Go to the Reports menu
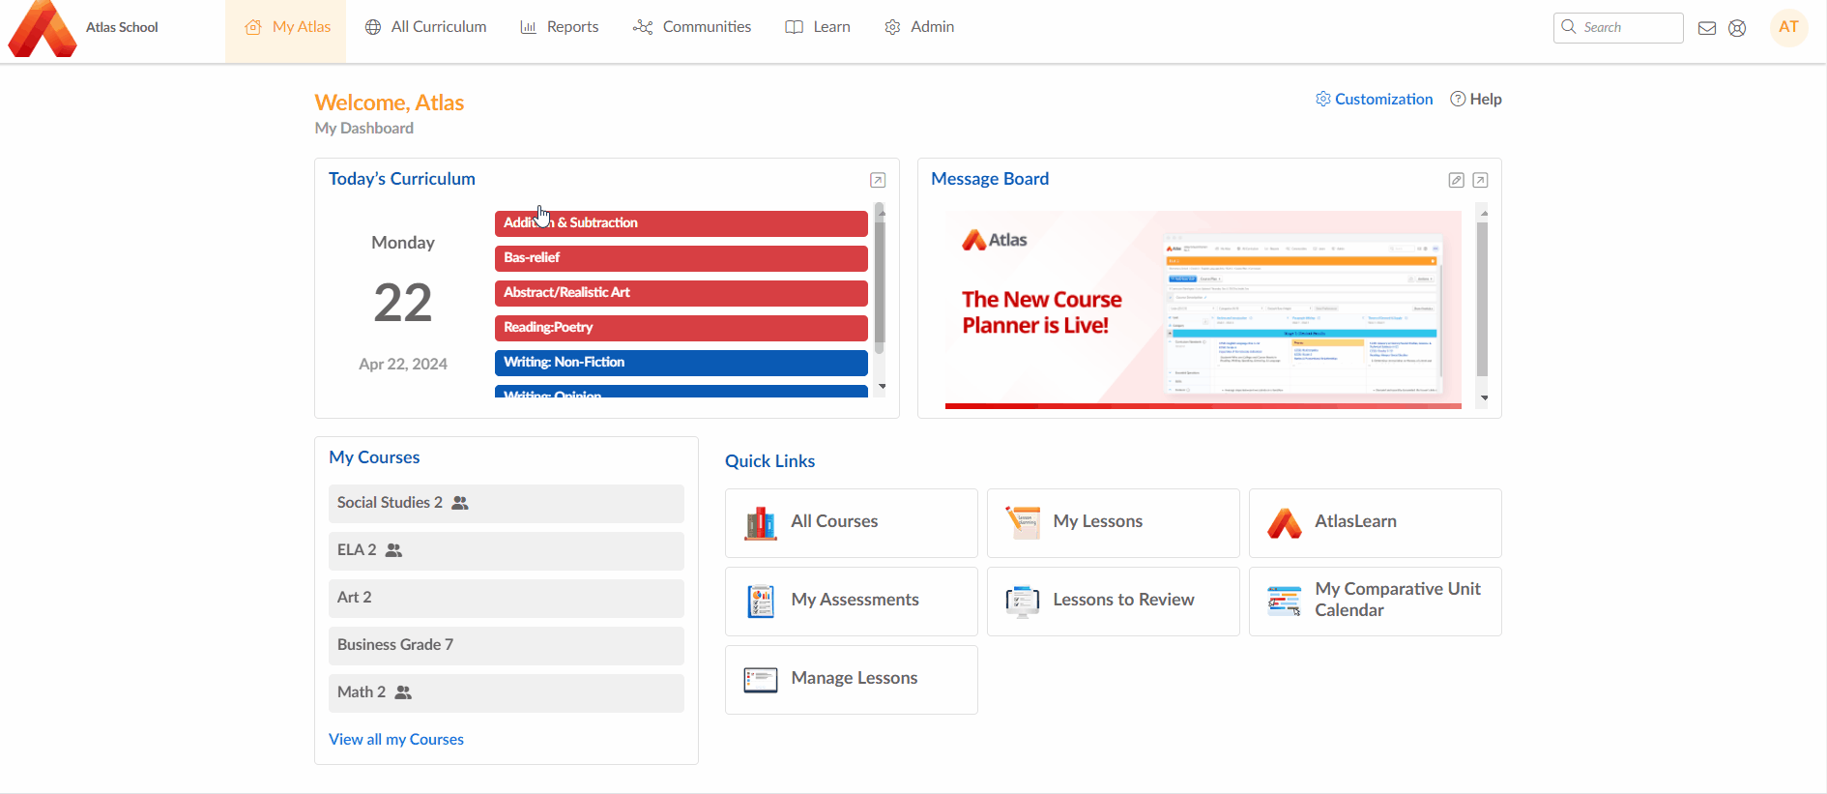This screenshot has width=1827, height=794. [560, 27]
